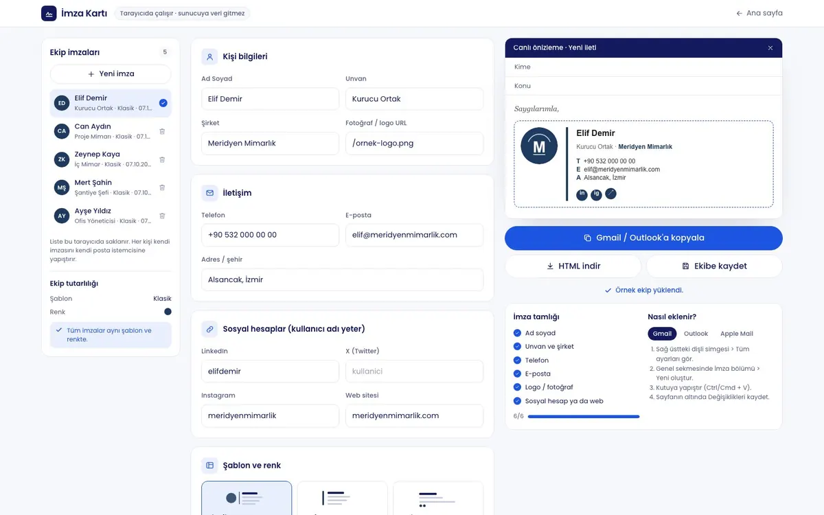Select the Kime recipient field in preview
Screen dimensions: 824x515
click(x=643, y=67)
